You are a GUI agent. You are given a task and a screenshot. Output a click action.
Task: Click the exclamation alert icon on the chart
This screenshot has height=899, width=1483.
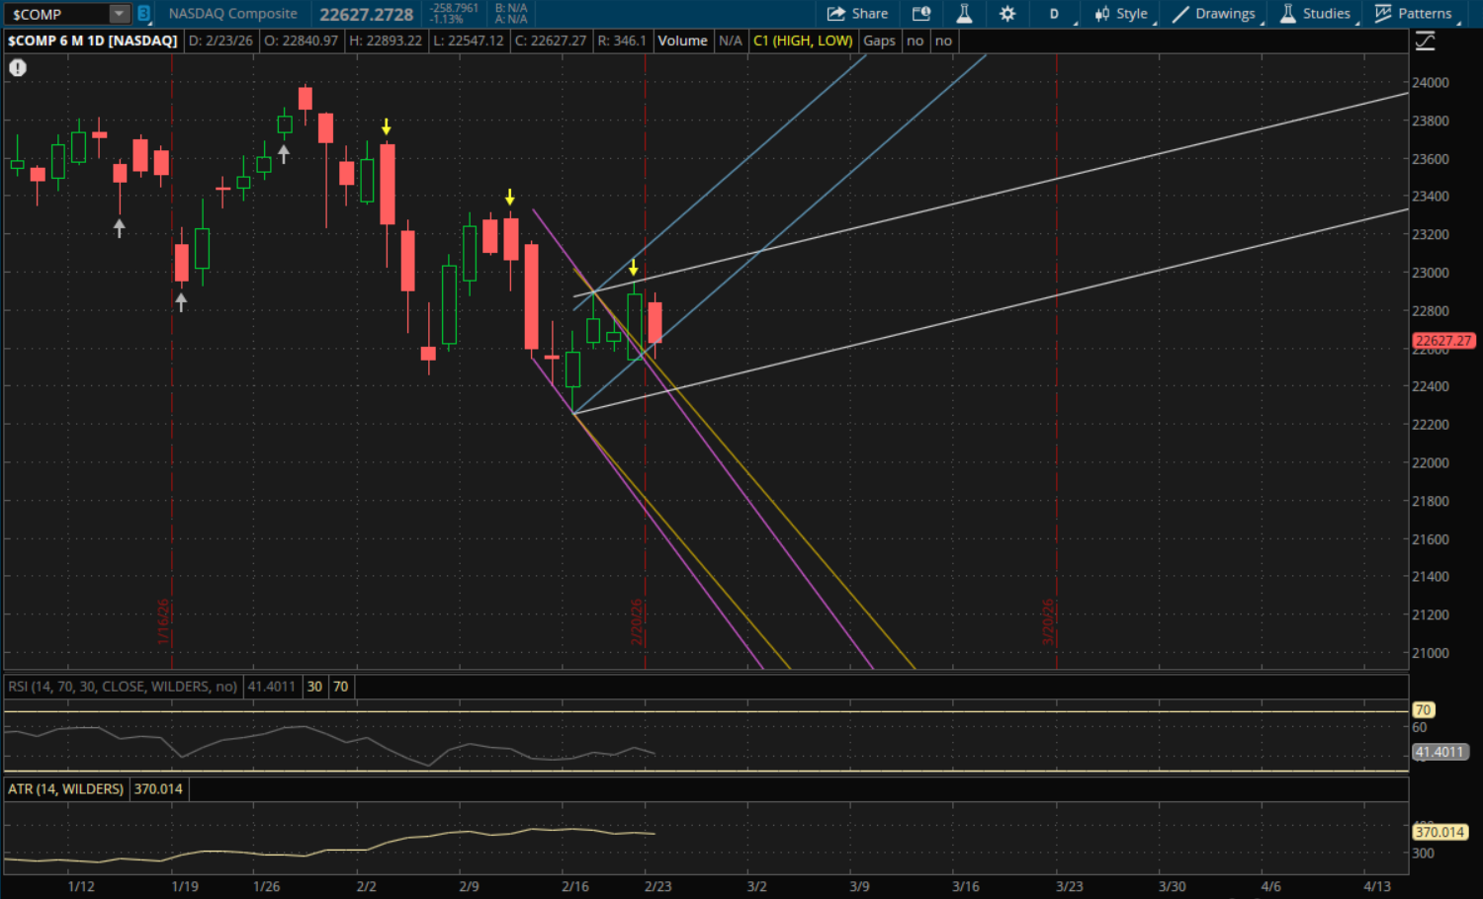[18, 68]
